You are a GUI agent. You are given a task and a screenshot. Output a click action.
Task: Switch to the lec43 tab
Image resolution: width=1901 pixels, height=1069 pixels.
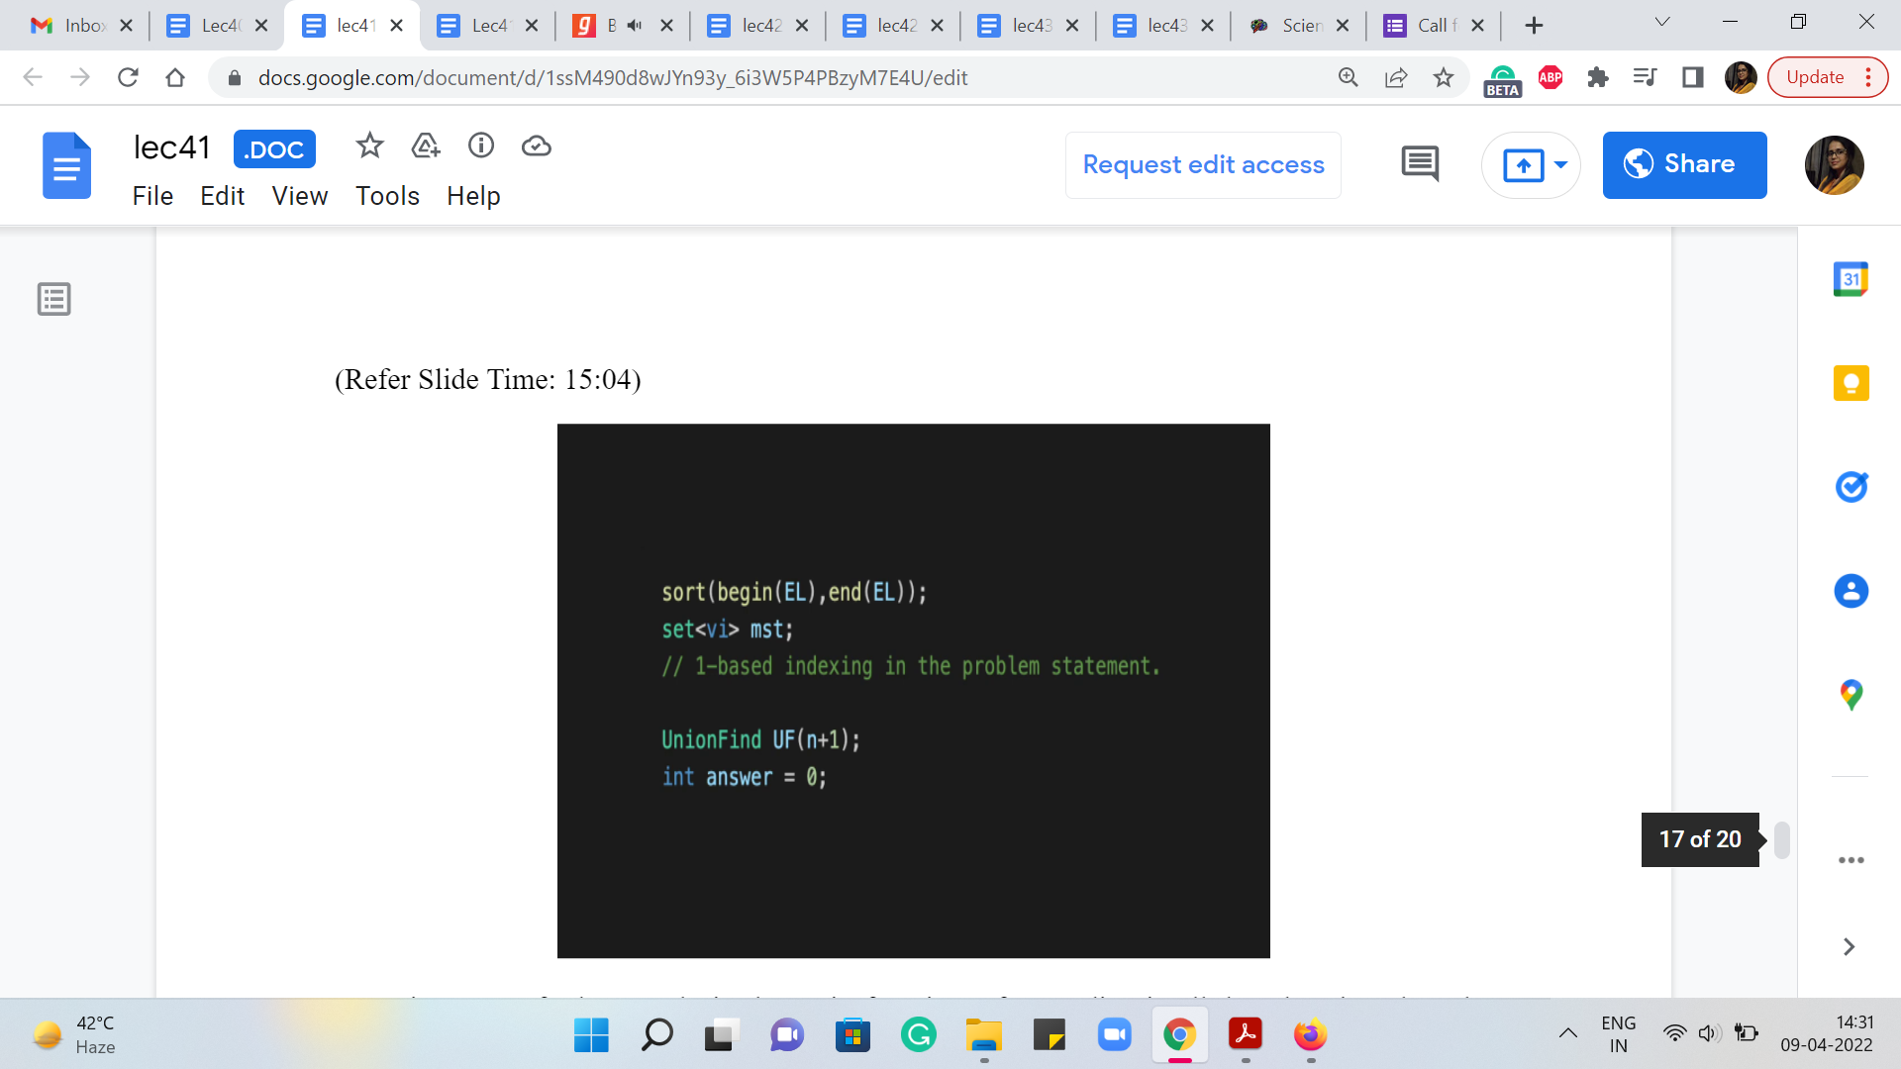pyautogui.click(x=1030, y=26)
